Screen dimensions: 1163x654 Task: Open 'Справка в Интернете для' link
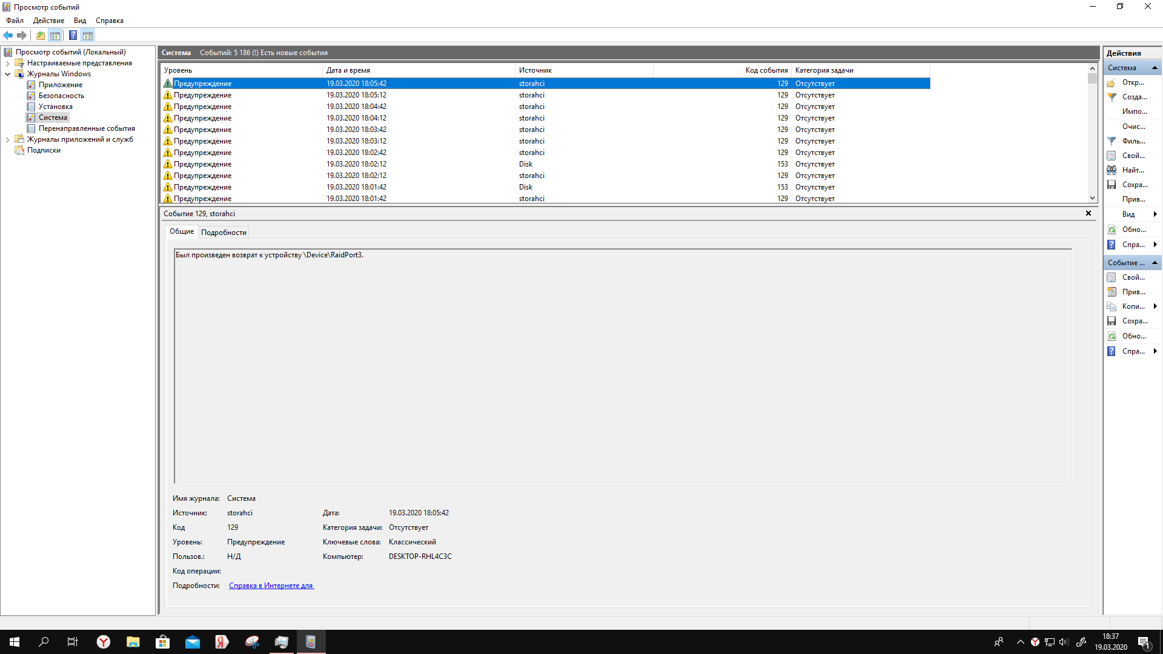click(271, 586)
